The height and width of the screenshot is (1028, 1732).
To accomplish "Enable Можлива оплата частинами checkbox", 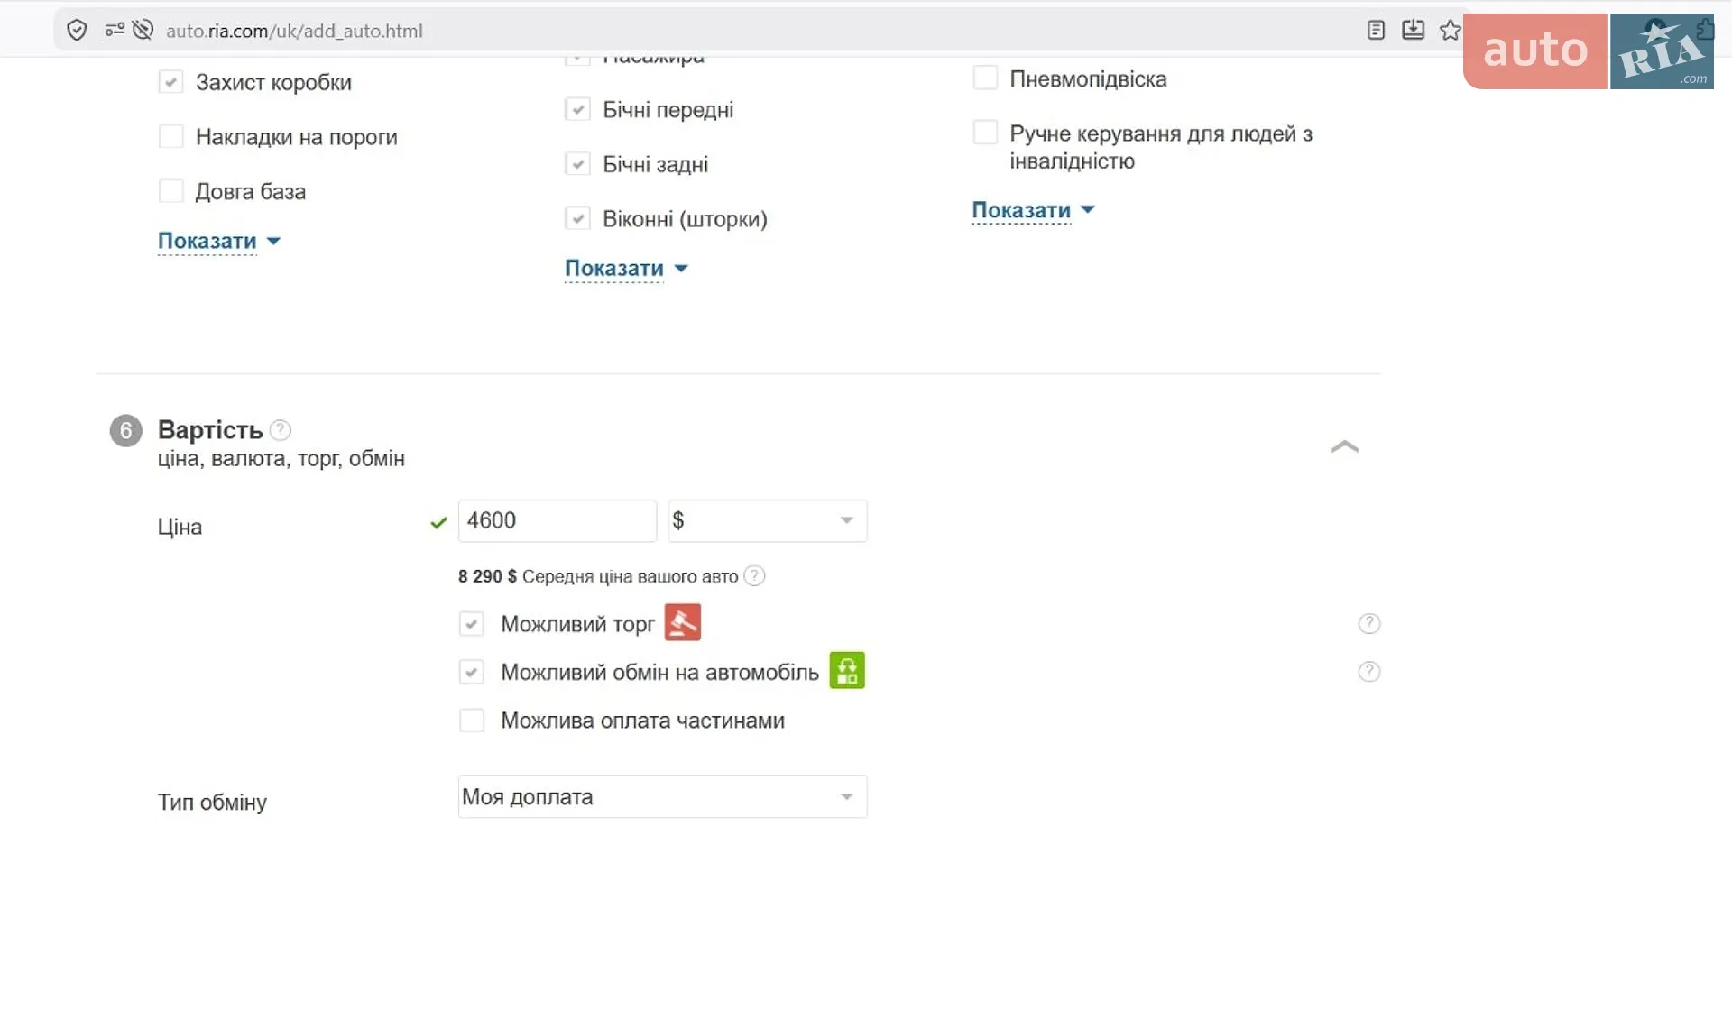I will [x=471, y=720].
